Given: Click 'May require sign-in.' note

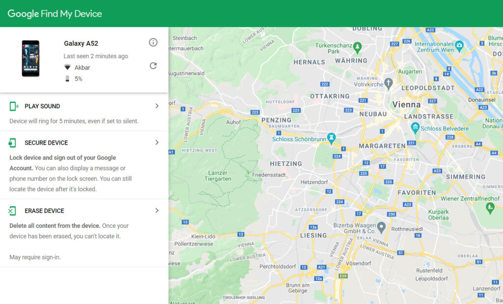Looking at the screenshot, I should [35, 257].
